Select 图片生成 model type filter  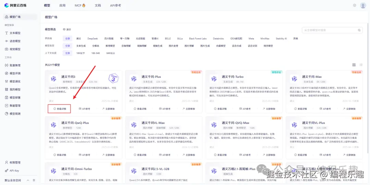(x=205, y=46)
